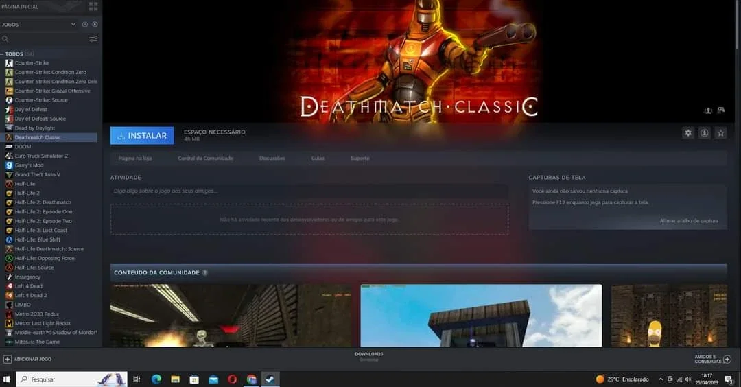This screenshot has width=741, height=387.
Task: Click Adicionar Jogo label
Action: 33,359
